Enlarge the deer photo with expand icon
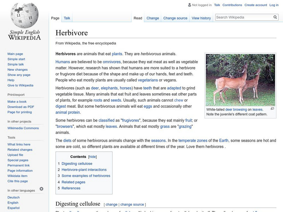Image resolution: width=283 pixels, height=212 pixels. pos(272,108)
